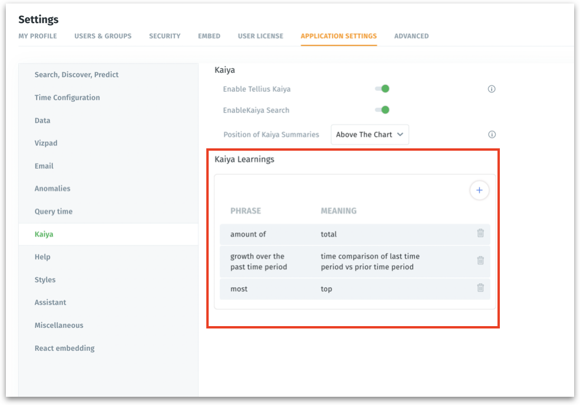Open the Security tab
Screen dimensions: 580x405
tap(164, 36)
